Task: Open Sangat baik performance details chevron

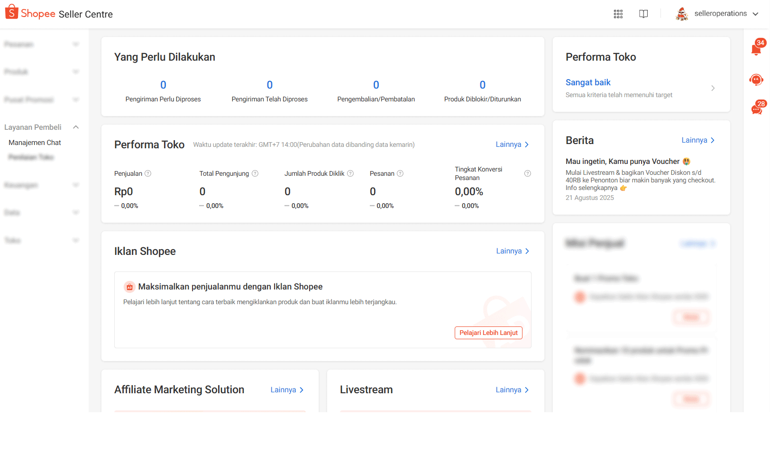Action: (x=713, y=88)
